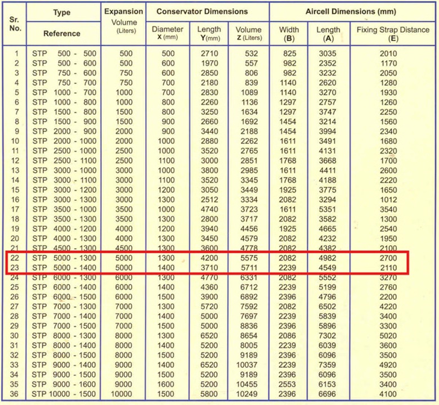Select the "Diameter X (mm)" column header
This screenshot has height=405, width=439.
pyautogui.click(x=169, y=33)
